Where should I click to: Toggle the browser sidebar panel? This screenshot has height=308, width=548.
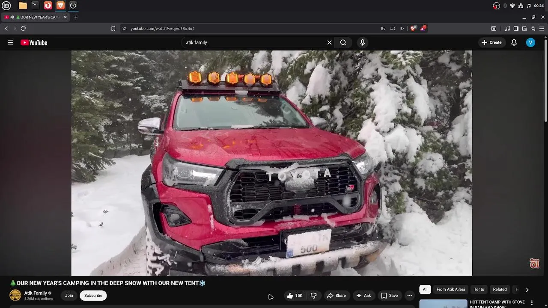click(x=516, y=28)
